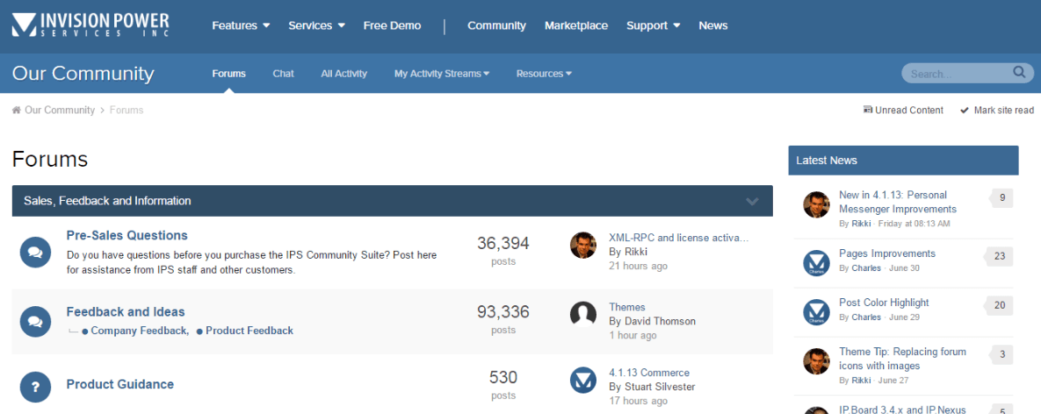The image size is (1041, 414).
Task: Click the Forums page heading
Action: 50,160
